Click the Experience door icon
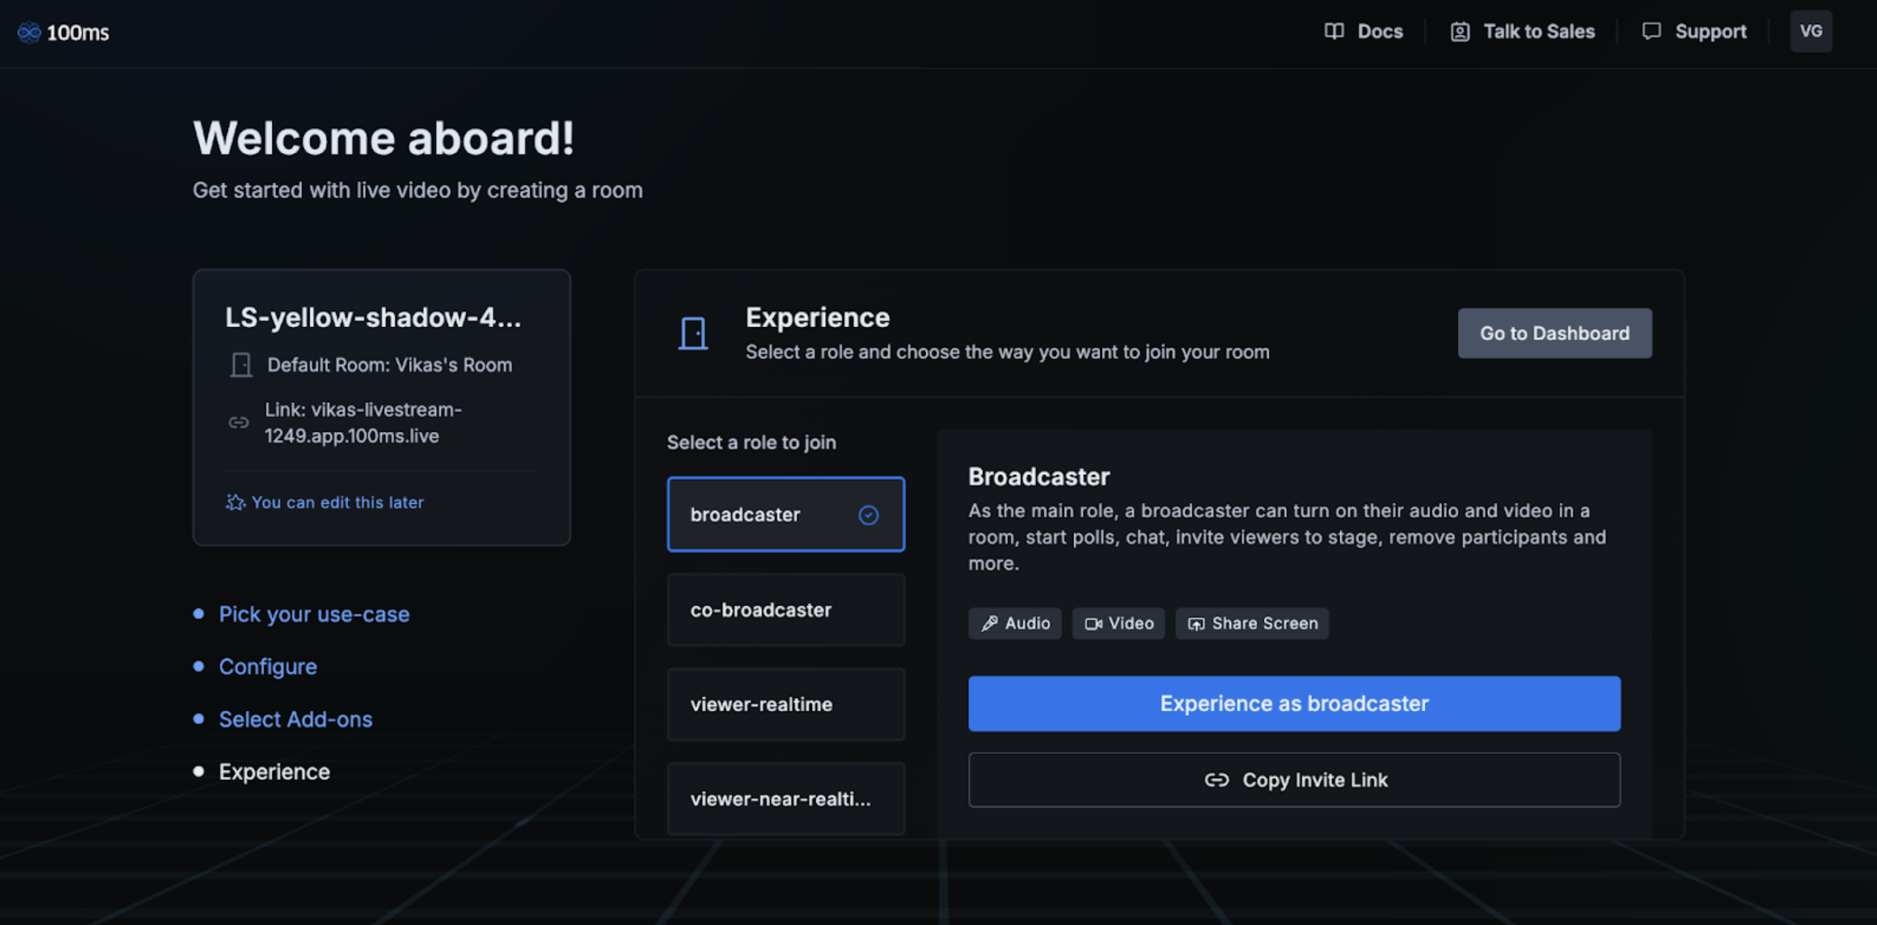This screenshot has width=1877, height=925. [693, 334]
